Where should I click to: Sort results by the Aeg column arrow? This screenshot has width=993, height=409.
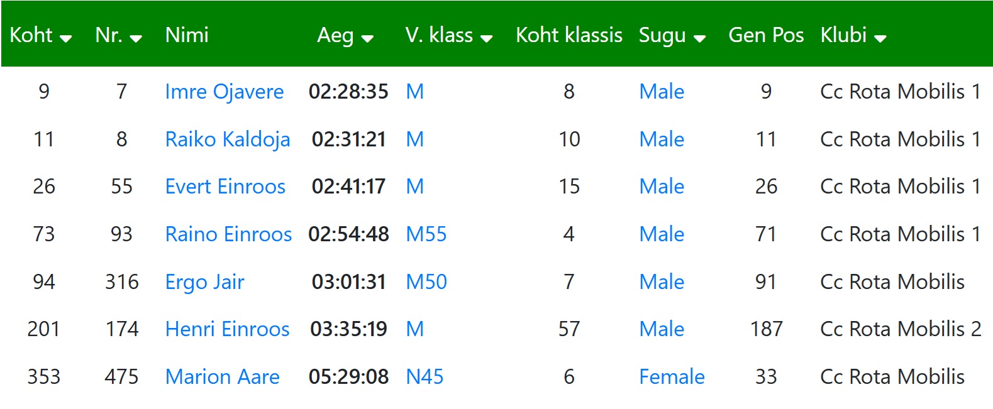pos(367,39)
